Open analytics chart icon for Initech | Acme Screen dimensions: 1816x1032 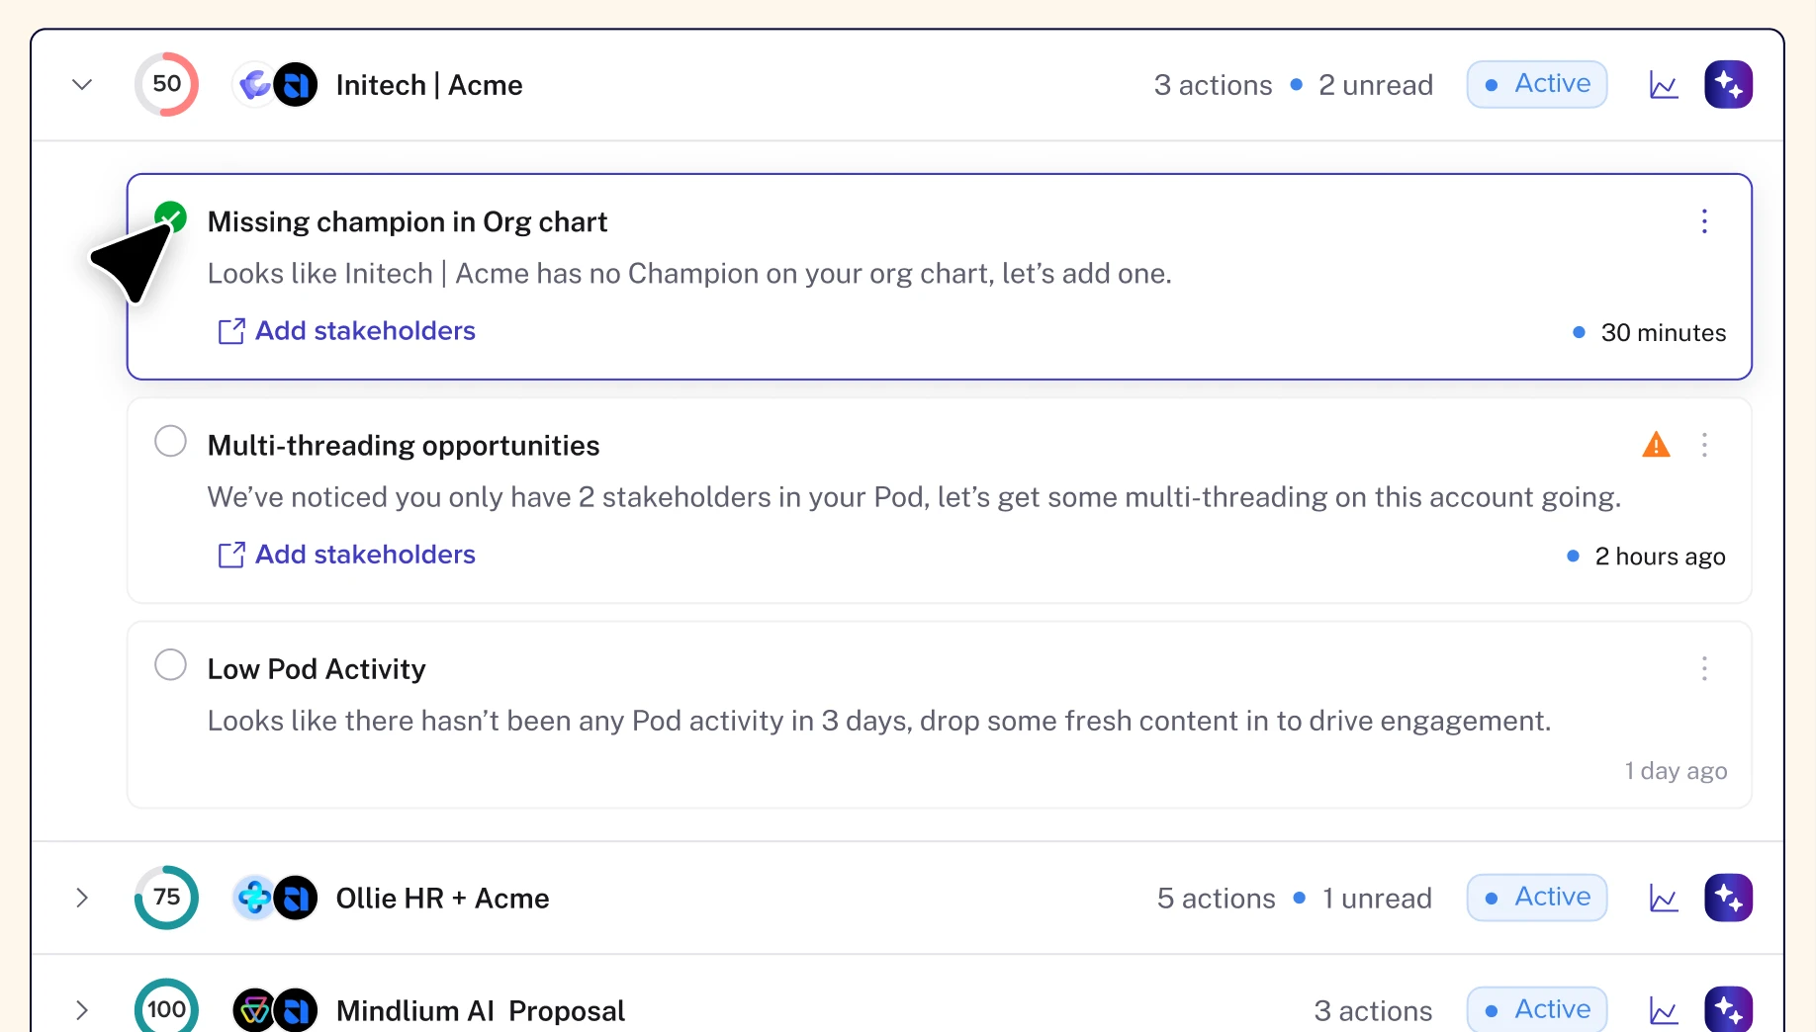click(x=1664, y=86)
